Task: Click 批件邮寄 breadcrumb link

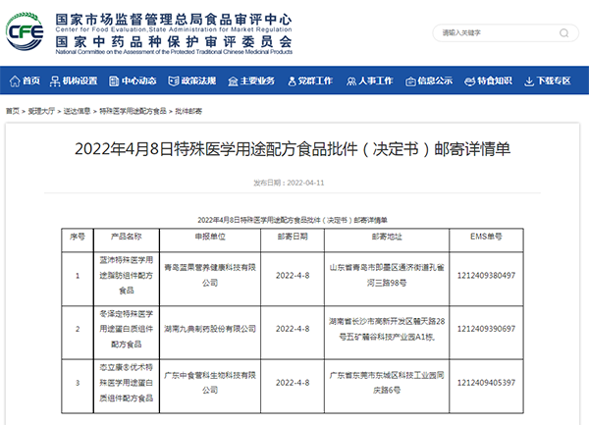Action: [x=188, y=112]
